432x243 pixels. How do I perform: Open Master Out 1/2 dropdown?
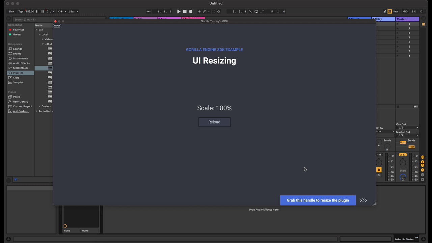pyautogui.click(x=407, y=135)
